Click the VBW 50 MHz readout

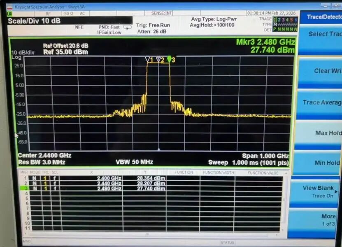coord(134,162)
